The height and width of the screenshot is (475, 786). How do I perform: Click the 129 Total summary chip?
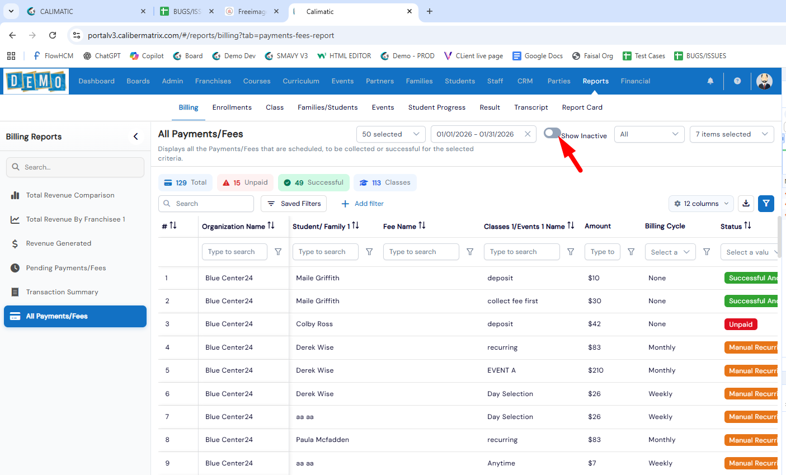click(185, 182)
